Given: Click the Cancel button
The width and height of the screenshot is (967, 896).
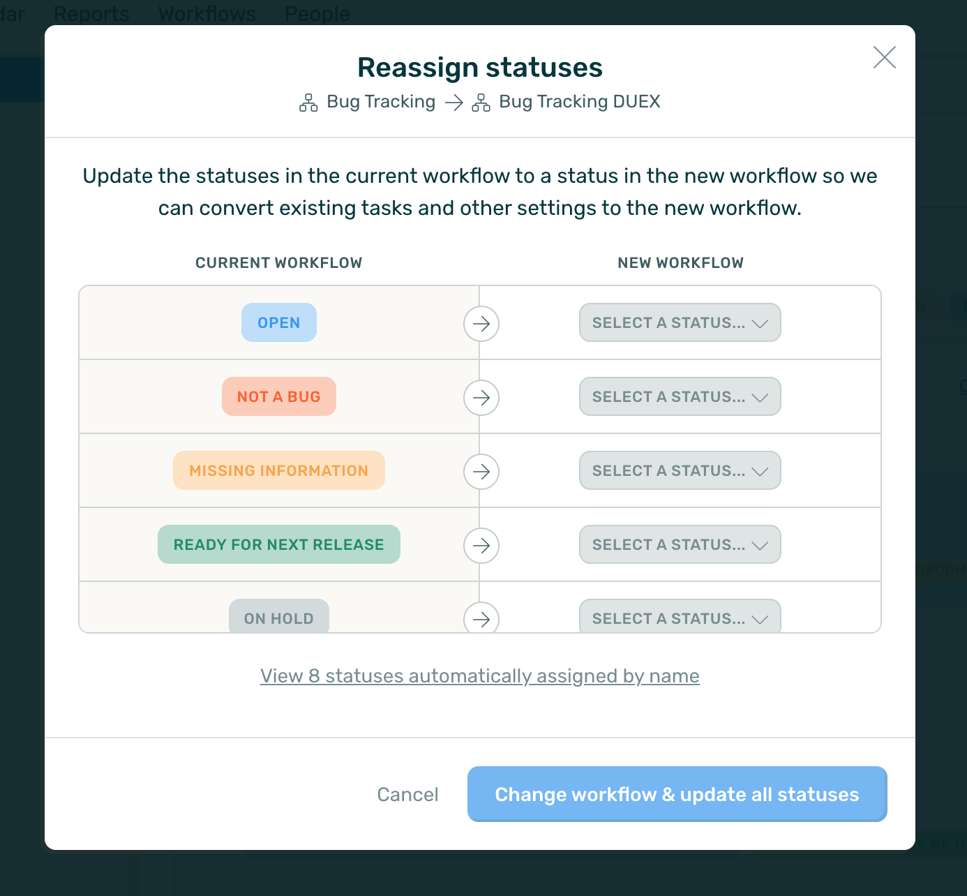Looking at the screenshot, I should pos(407,795).
